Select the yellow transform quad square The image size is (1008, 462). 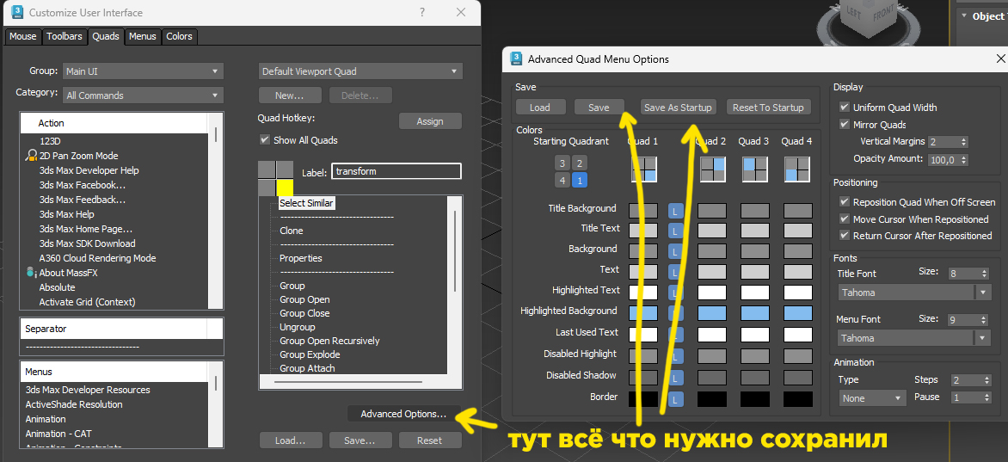[285, 188]
